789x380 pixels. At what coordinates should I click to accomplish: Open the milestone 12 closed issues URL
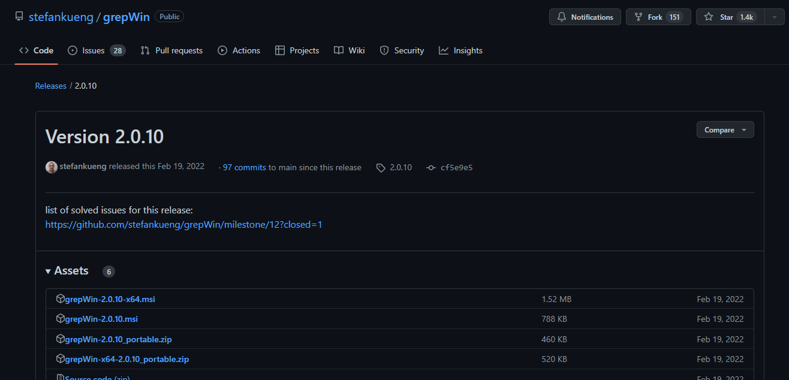184,224
